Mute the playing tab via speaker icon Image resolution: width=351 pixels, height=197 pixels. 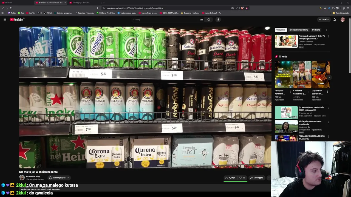pyautogui.click(x=40, y=3)
